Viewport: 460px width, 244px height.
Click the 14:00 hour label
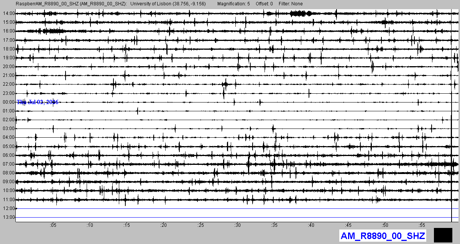click(x=8, y=13)
